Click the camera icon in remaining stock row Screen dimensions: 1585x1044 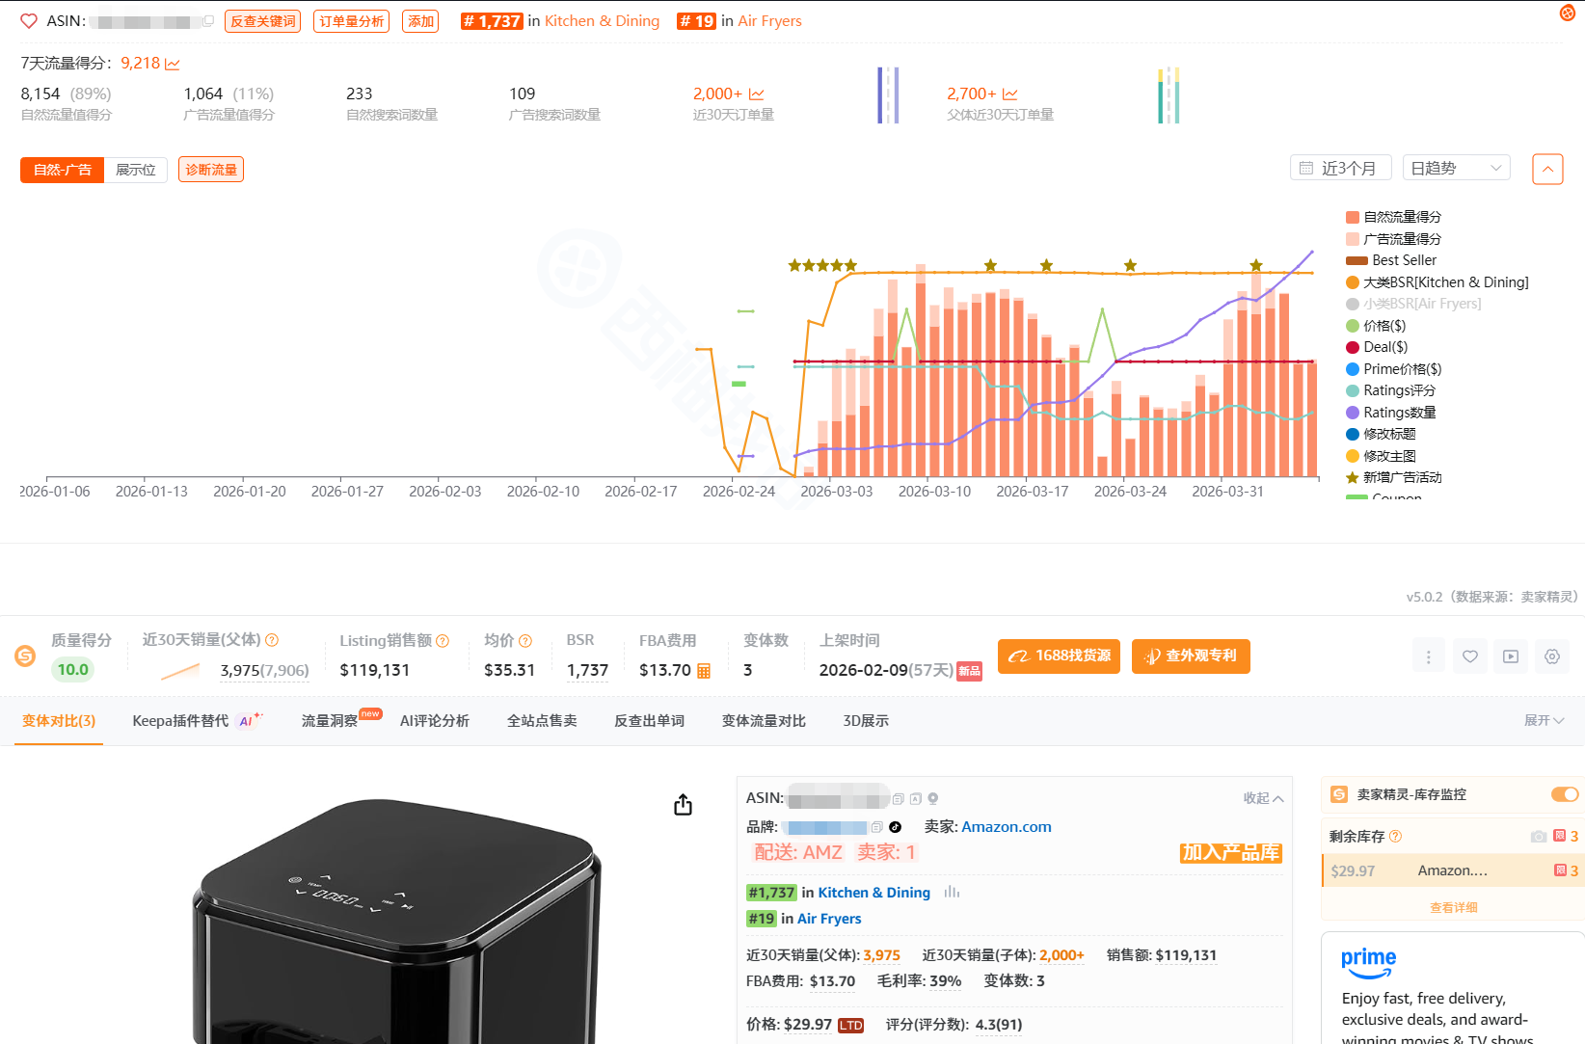click(x=1539, y=837)
